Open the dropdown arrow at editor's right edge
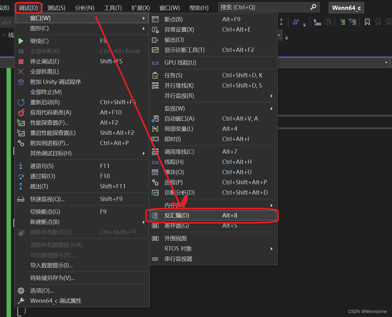 pos(386,62)
